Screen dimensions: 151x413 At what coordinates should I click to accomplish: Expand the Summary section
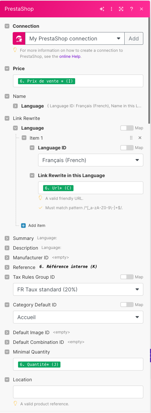click(7, 238)
